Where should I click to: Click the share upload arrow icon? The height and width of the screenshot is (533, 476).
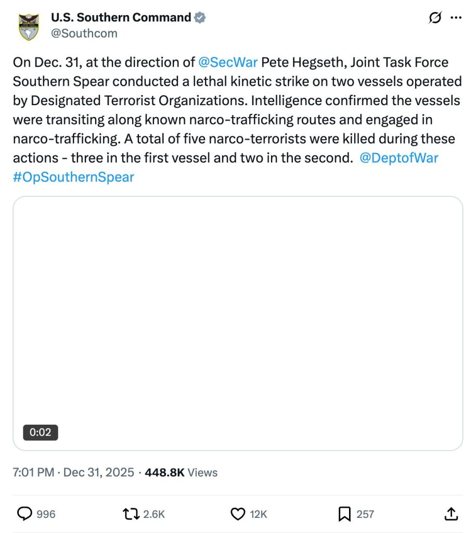452,514
